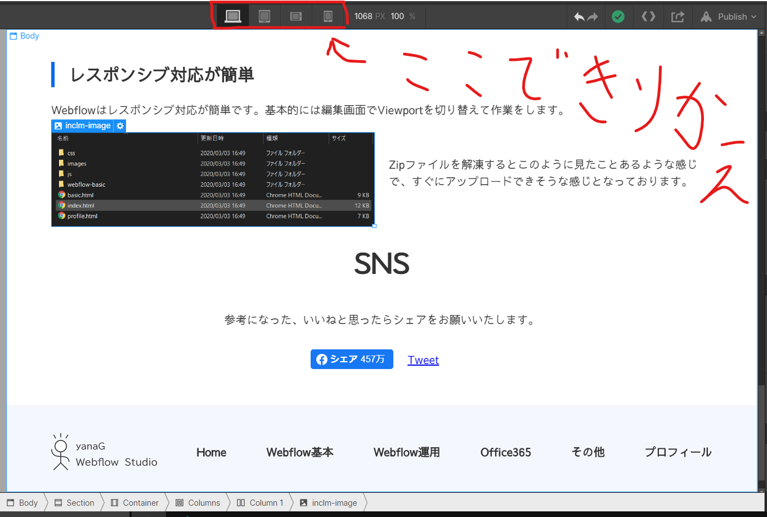Click the green checkmark status icon

click(x=618, y=17)
